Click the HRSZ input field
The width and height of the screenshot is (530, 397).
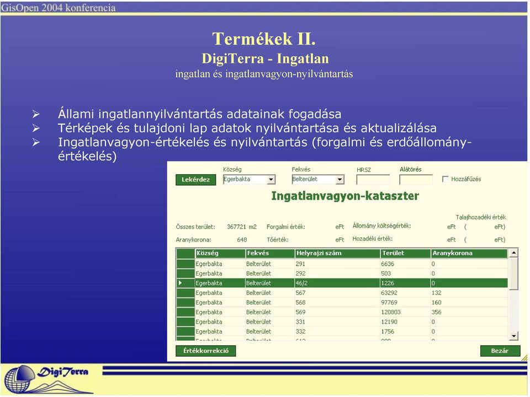tap(373, 180)
